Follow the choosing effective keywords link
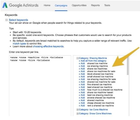 (x=48, y=47)
